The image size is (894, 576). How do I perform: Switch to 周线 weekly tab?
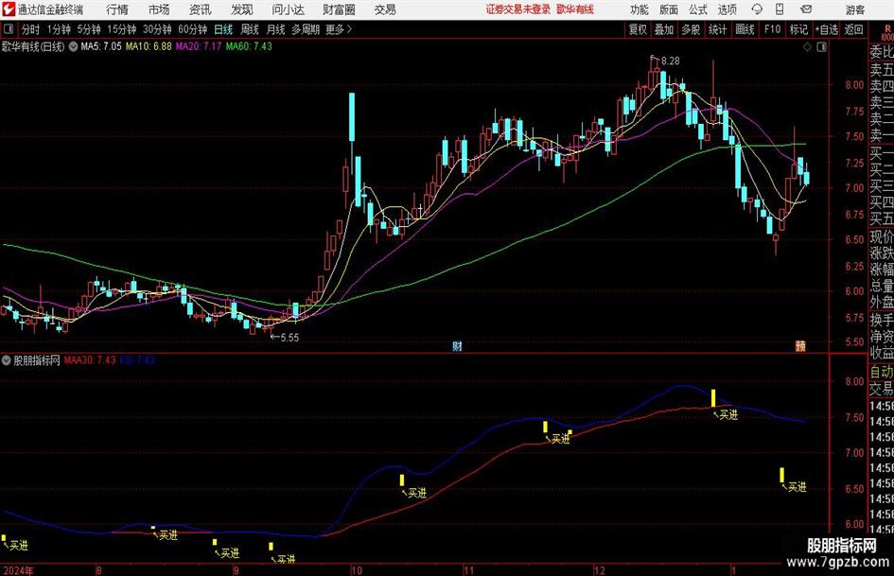(x=250, y=29)
